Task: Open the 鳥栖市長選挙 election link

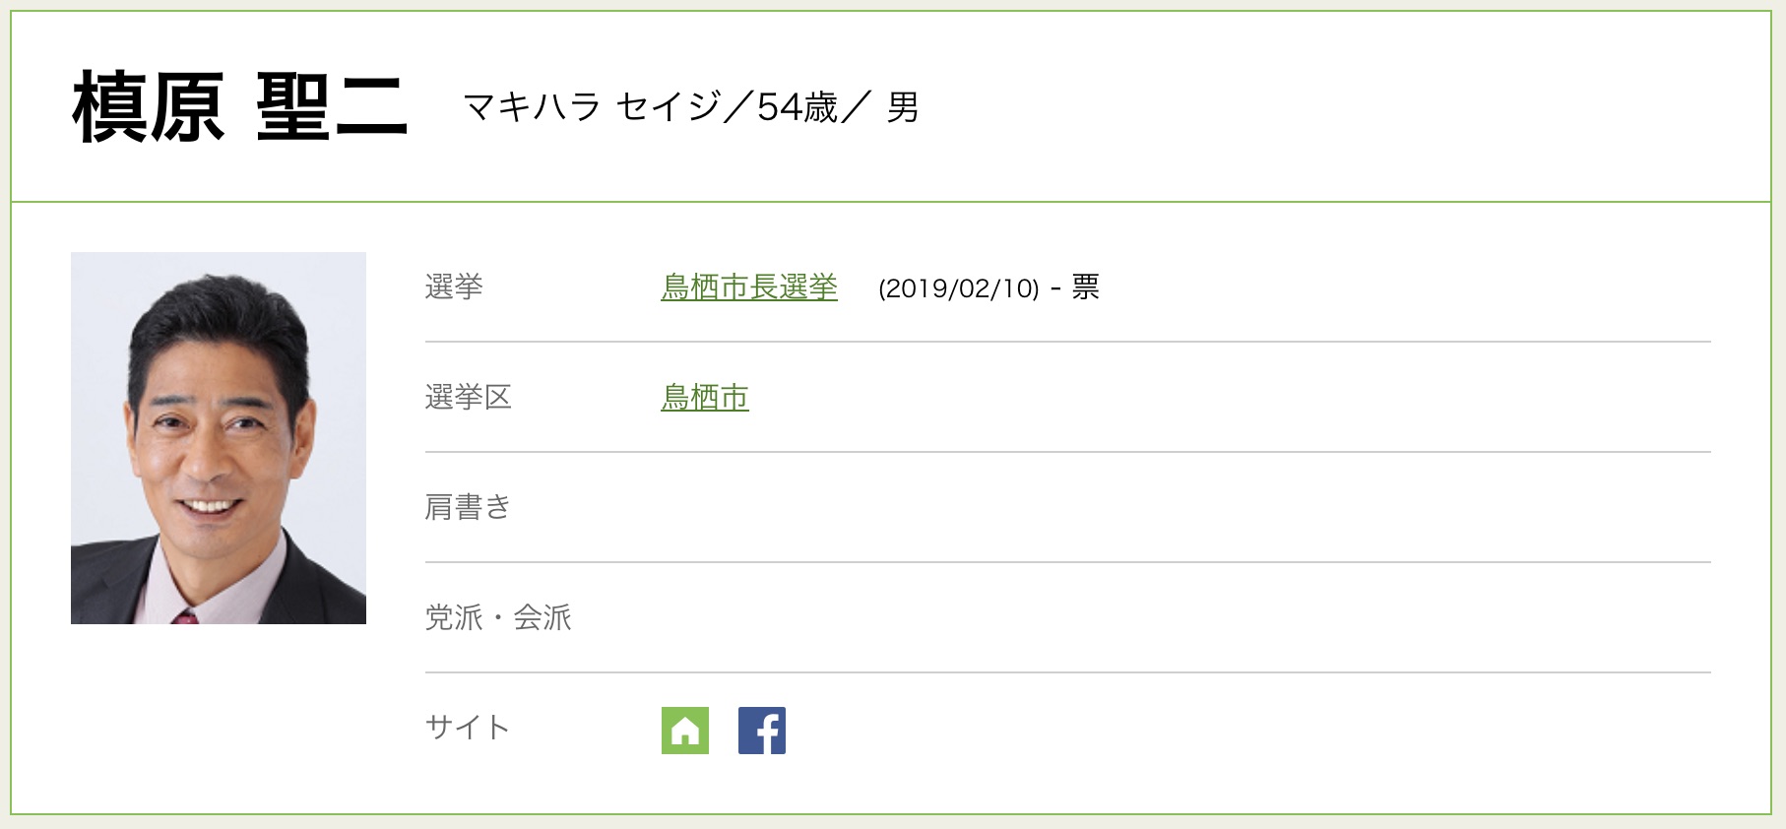Action: pyautogui.click(x=748, y=287)
